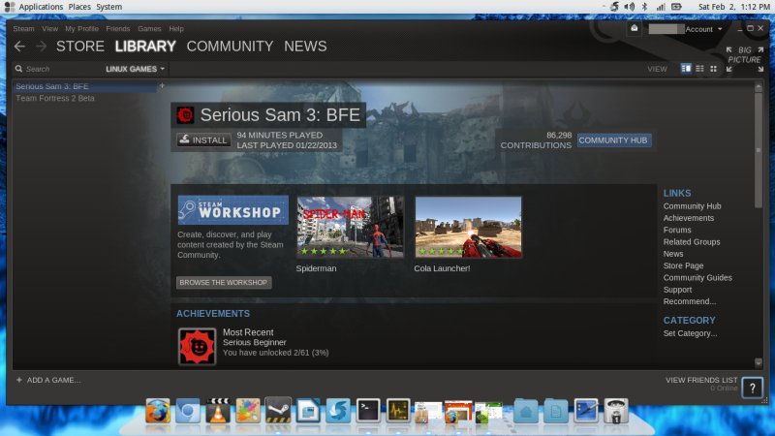Switch to the COMMUNITY tab
The image size is (775, 436).
(230, 47)
